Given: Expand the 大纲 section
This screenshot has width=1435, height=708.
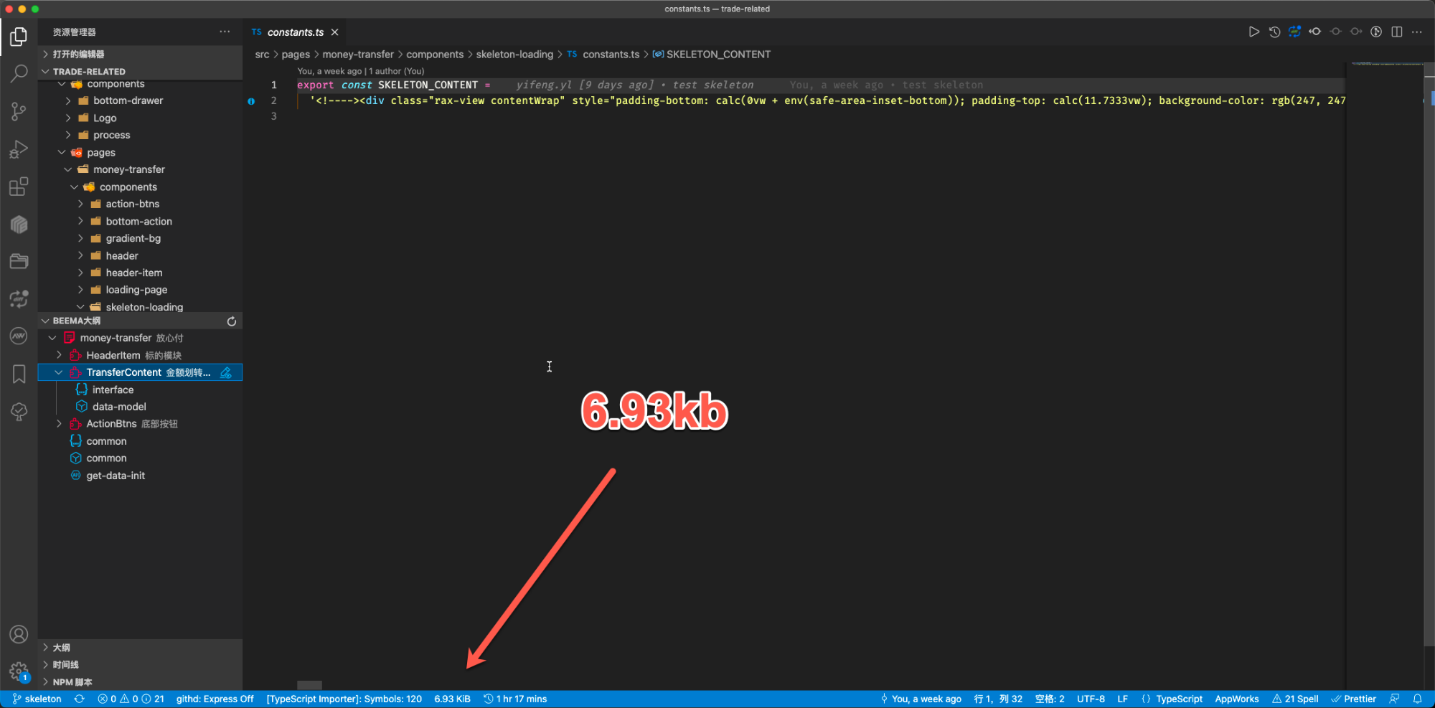Looking at the screenshot, I should click(x=140, y=648).
